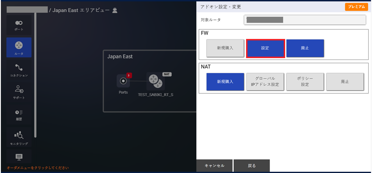Click the Ports node in Japan East area
The width and height of the screenshot is (372, 173).
click(123, 80)
